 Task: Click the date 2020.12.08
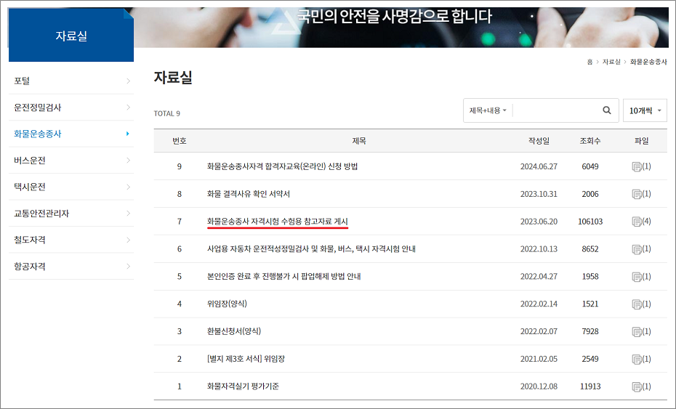click(x=539, y=386)
